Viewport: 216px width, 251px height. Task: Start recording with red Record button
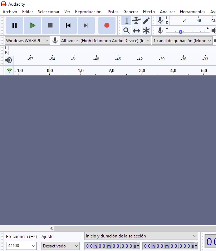click(107, 25)
